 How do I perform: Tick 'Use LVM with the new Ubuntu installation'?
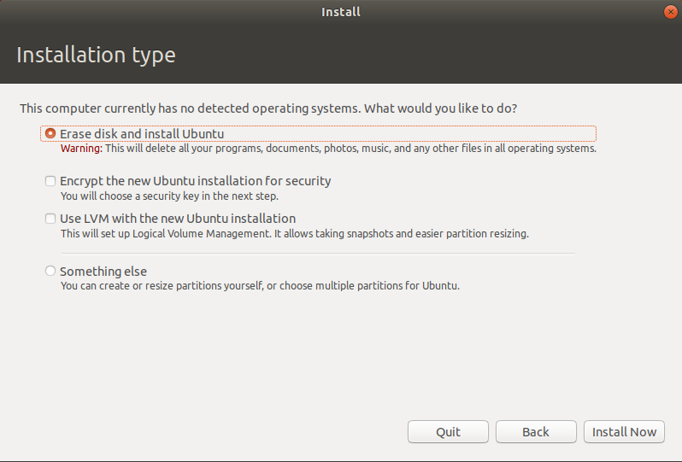(50, 218)
